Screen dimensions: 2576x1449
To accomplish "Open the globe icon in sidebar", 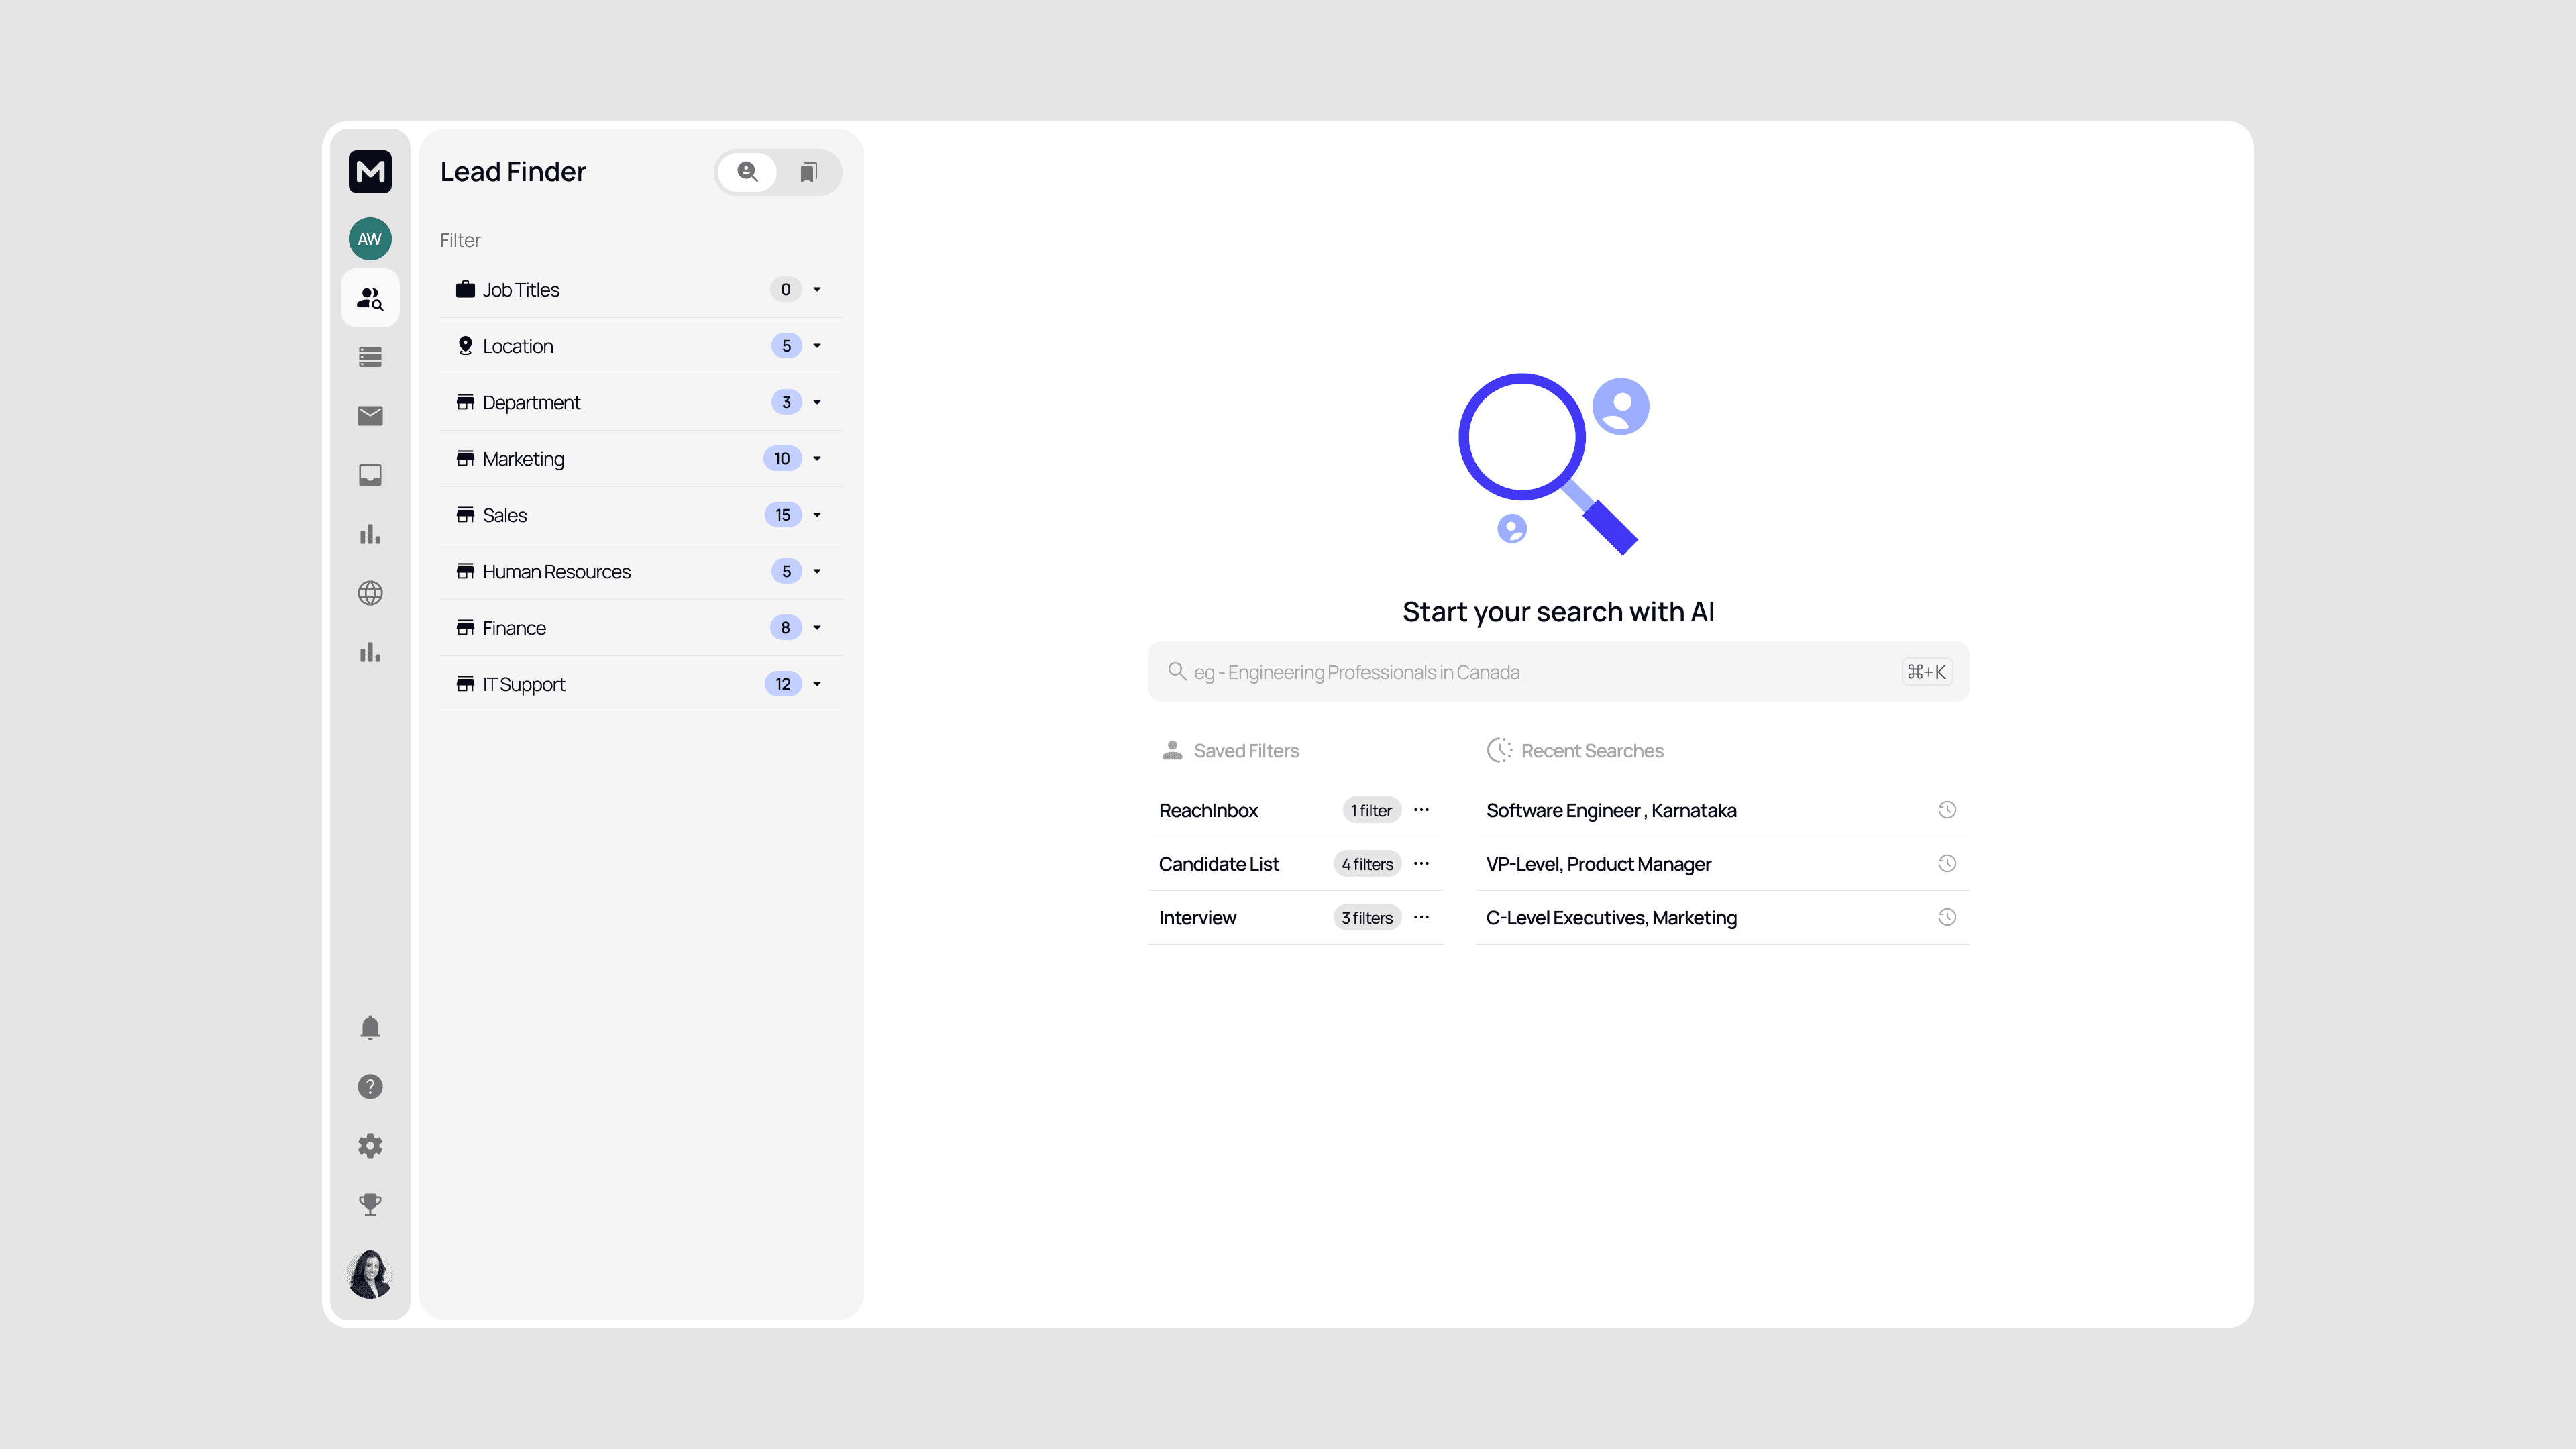I will [x=370, y=593].
